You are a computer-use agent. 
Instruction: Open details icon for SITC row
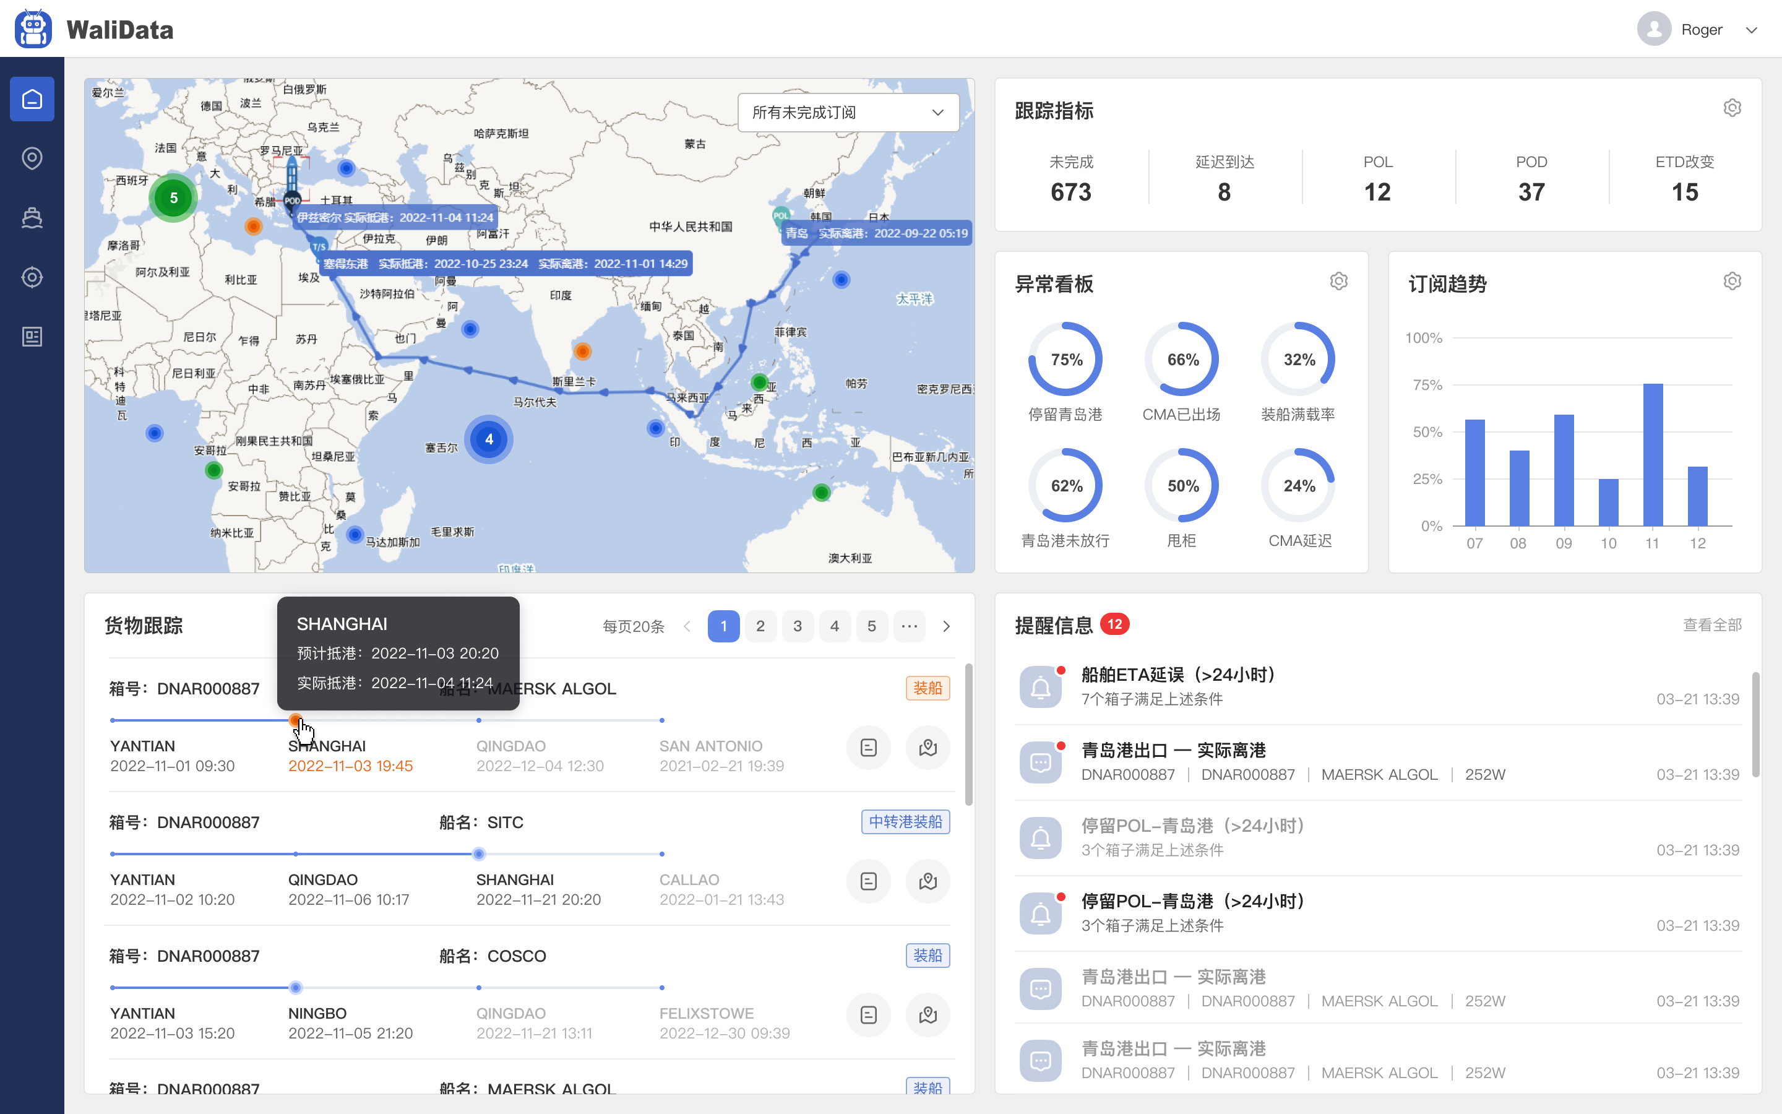coord(869,881)
